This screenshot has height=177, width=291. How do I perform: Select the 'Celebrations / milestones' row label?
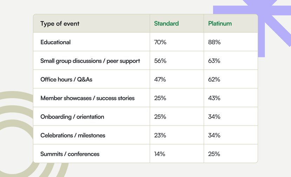73,135
